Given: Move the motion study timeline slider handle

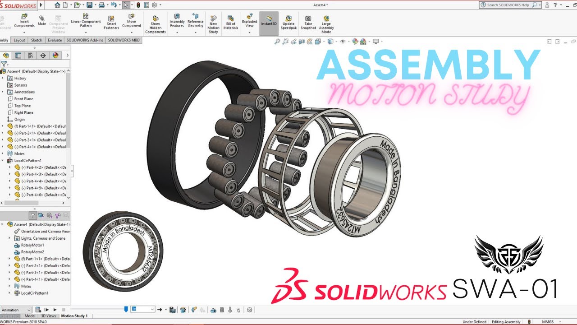Looking at the screenshot, I should coord(126,309).
